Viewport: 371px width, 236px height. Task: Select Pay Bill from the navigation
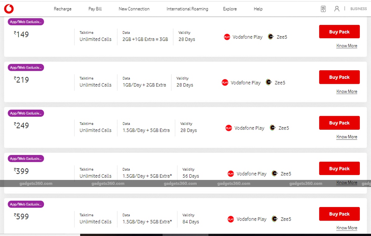pos(95,9)
